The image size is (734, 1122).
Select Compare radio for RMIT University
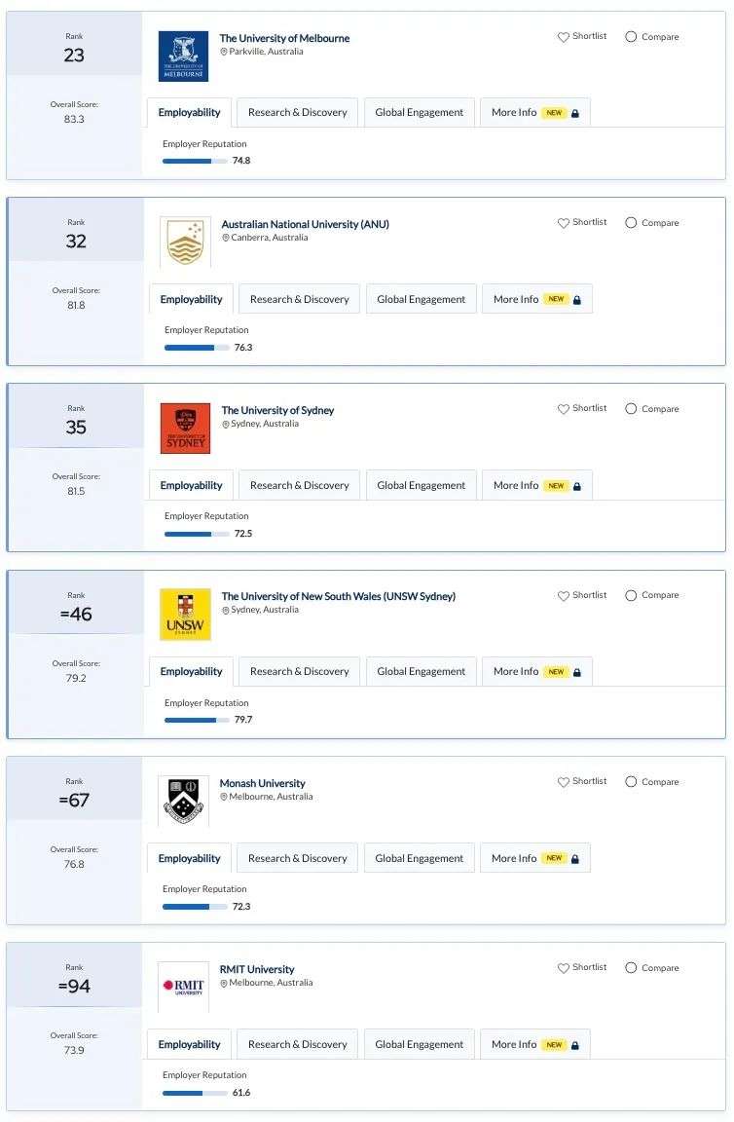click(x=631, y=967)
